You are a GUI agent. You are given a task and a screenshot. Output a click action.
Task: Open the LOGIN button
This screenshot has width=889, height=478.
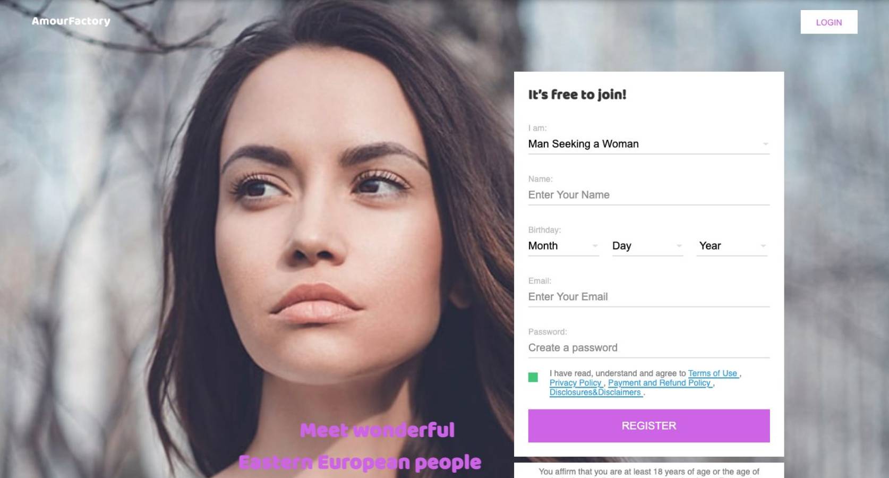click(x=828, y=22)
